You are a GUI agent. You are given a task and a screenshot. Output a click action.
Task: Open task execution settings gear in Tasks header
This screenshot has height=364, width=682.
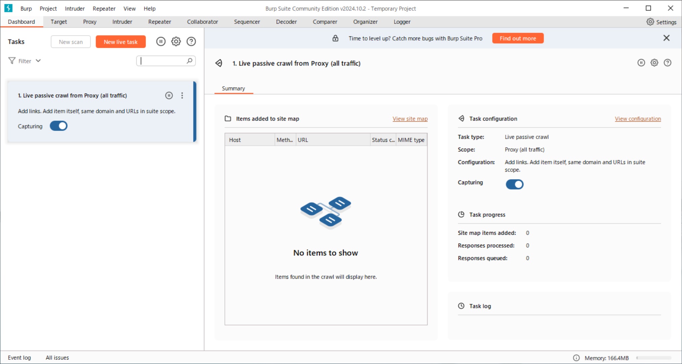176,41
